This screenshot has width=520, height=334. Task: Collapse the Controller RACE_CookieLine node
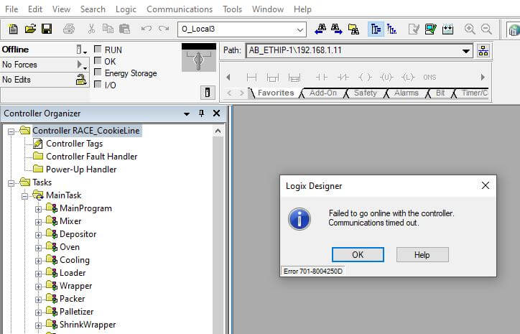tap(11, 131)
